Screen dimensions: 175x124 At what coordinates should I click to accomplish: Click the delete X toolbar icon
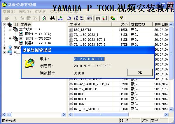pyautogui.click(x=35, y=18)
